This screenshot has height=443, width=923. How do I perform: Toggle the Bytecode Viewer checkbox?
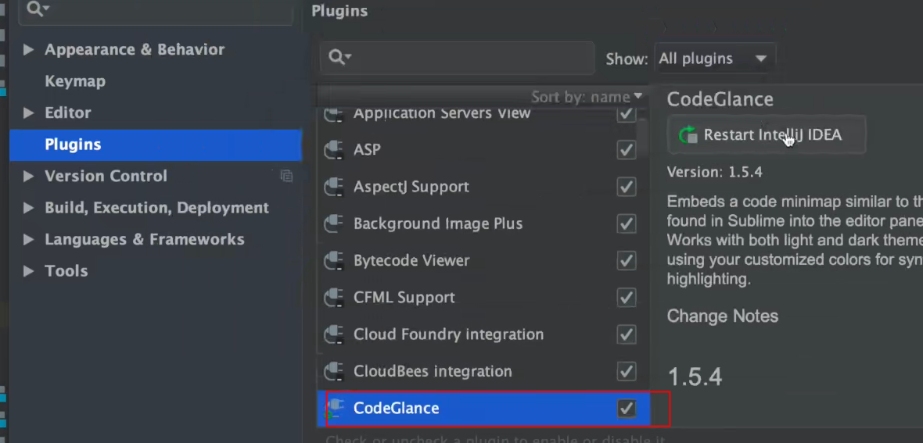626,261
